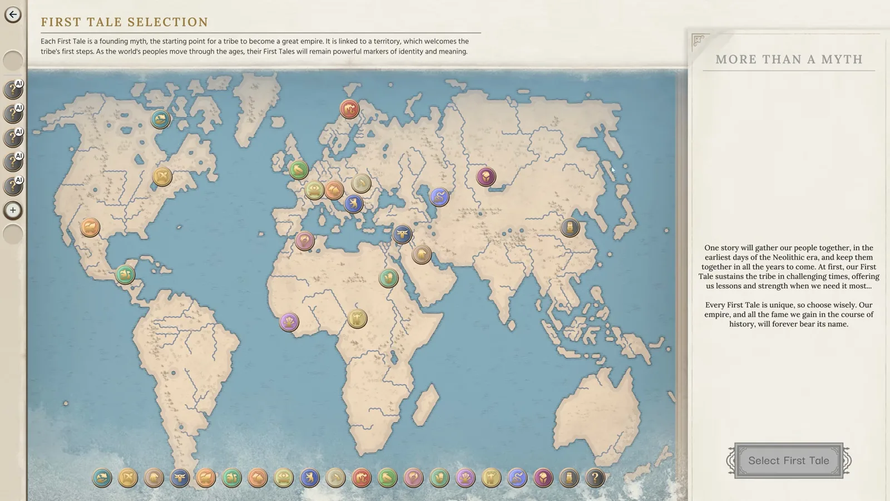Select the magenta marker in central Asia

click(486, 177)
